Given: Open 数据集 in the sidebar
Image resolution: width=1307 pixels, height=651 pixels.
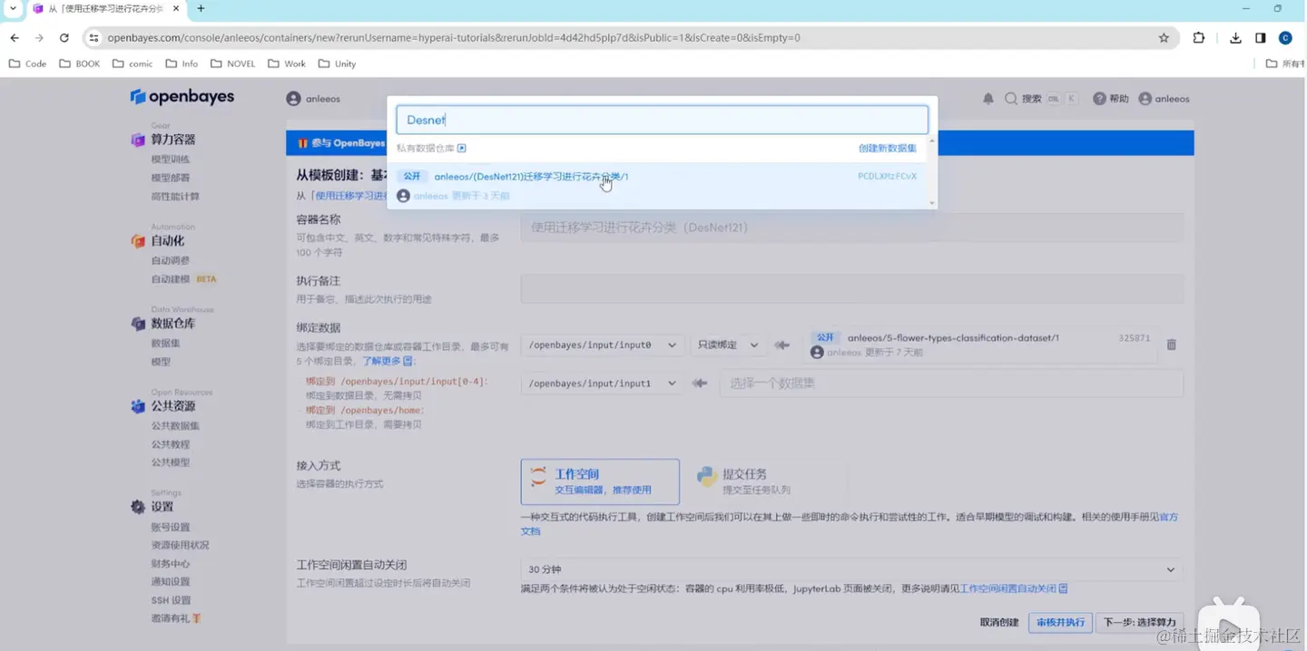Looking at the screenshot, I should 165,344.
